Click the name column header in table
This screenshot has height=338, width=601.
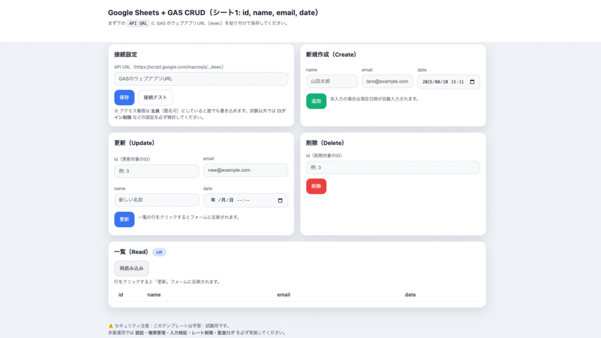(x=154, y=295)
